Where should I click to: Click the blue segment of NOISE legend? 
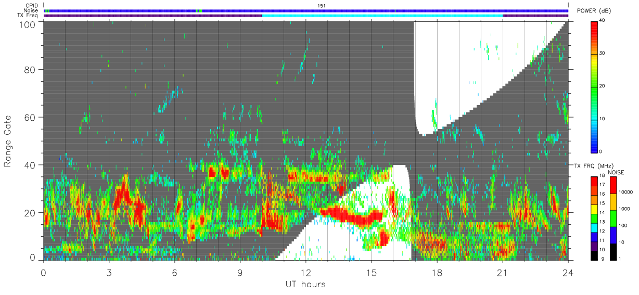[615, 235]
